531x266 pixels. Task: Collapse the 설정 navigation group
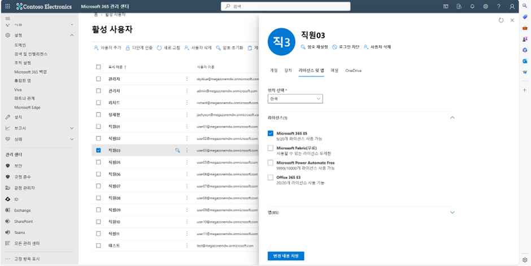click(x=71, y=35)
